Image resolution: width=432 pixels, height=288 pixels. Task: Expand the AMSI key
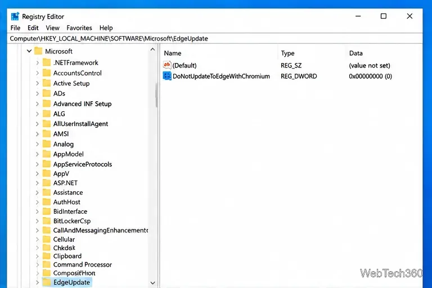pyautogui.click(x=37, y=134)
